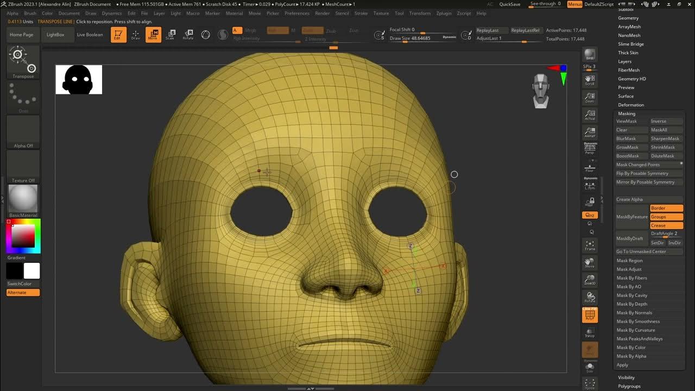The image size is (695, 391).
Task: Select the Rotate transform icon
Action: (188, 35)
